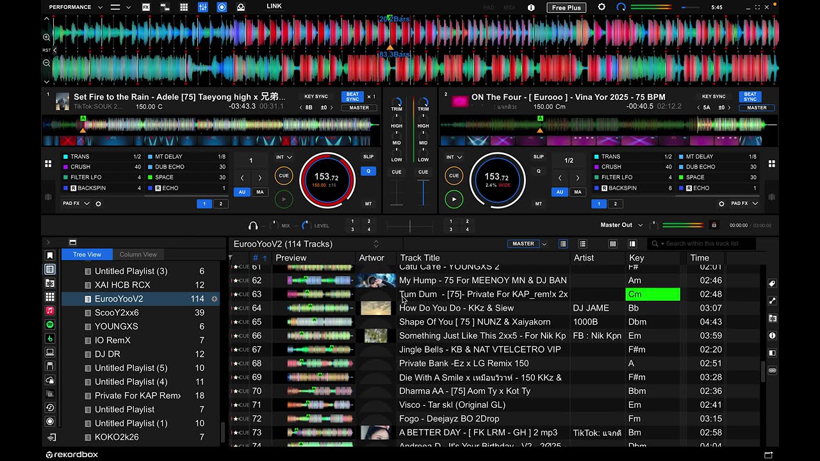Enable SLIP mode on deck 1
Screen dimensions: 820x461
click(x=368, y=157)
